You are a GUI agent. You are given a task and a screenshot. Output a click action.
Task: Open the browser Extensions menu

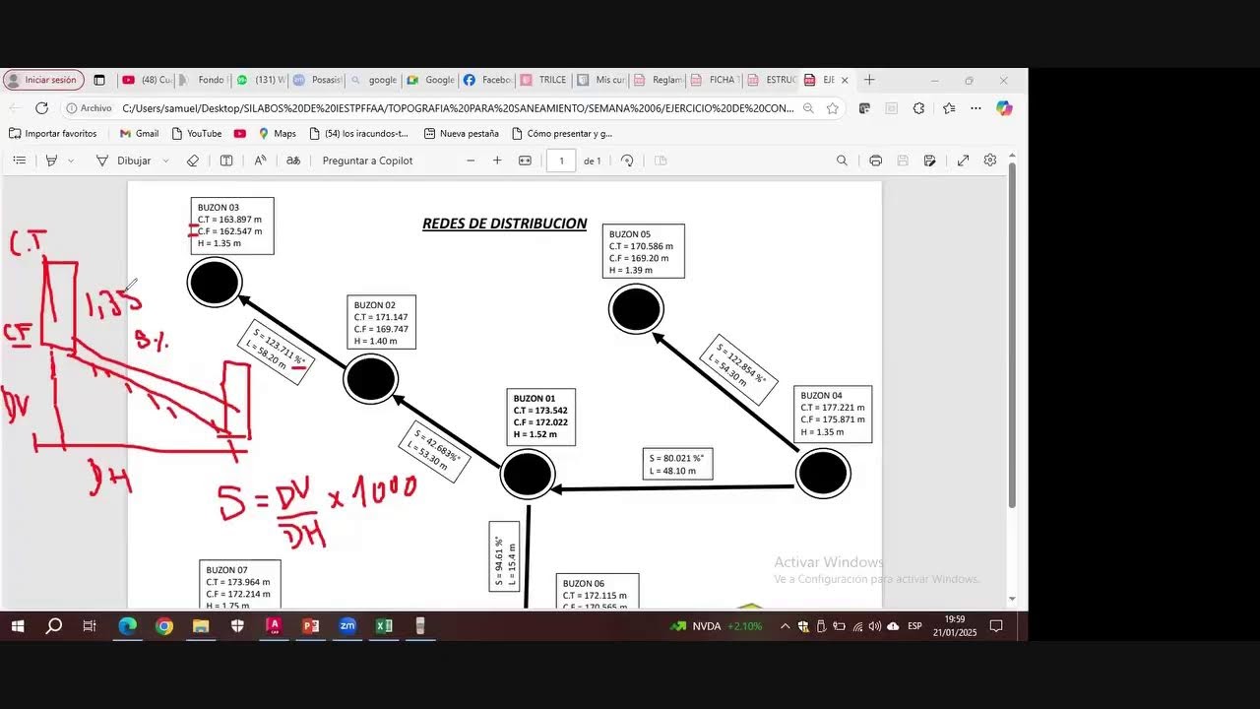[x=918, y=108]
